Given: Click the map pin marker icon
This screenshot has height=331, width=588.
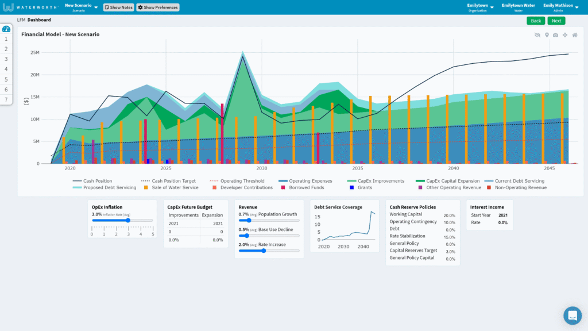Looking at the screenshot, I should tap(547, 35).
